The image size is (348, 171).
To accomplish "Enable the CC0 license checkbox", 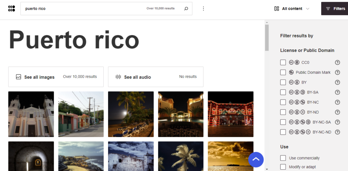I will click(283, 63).
